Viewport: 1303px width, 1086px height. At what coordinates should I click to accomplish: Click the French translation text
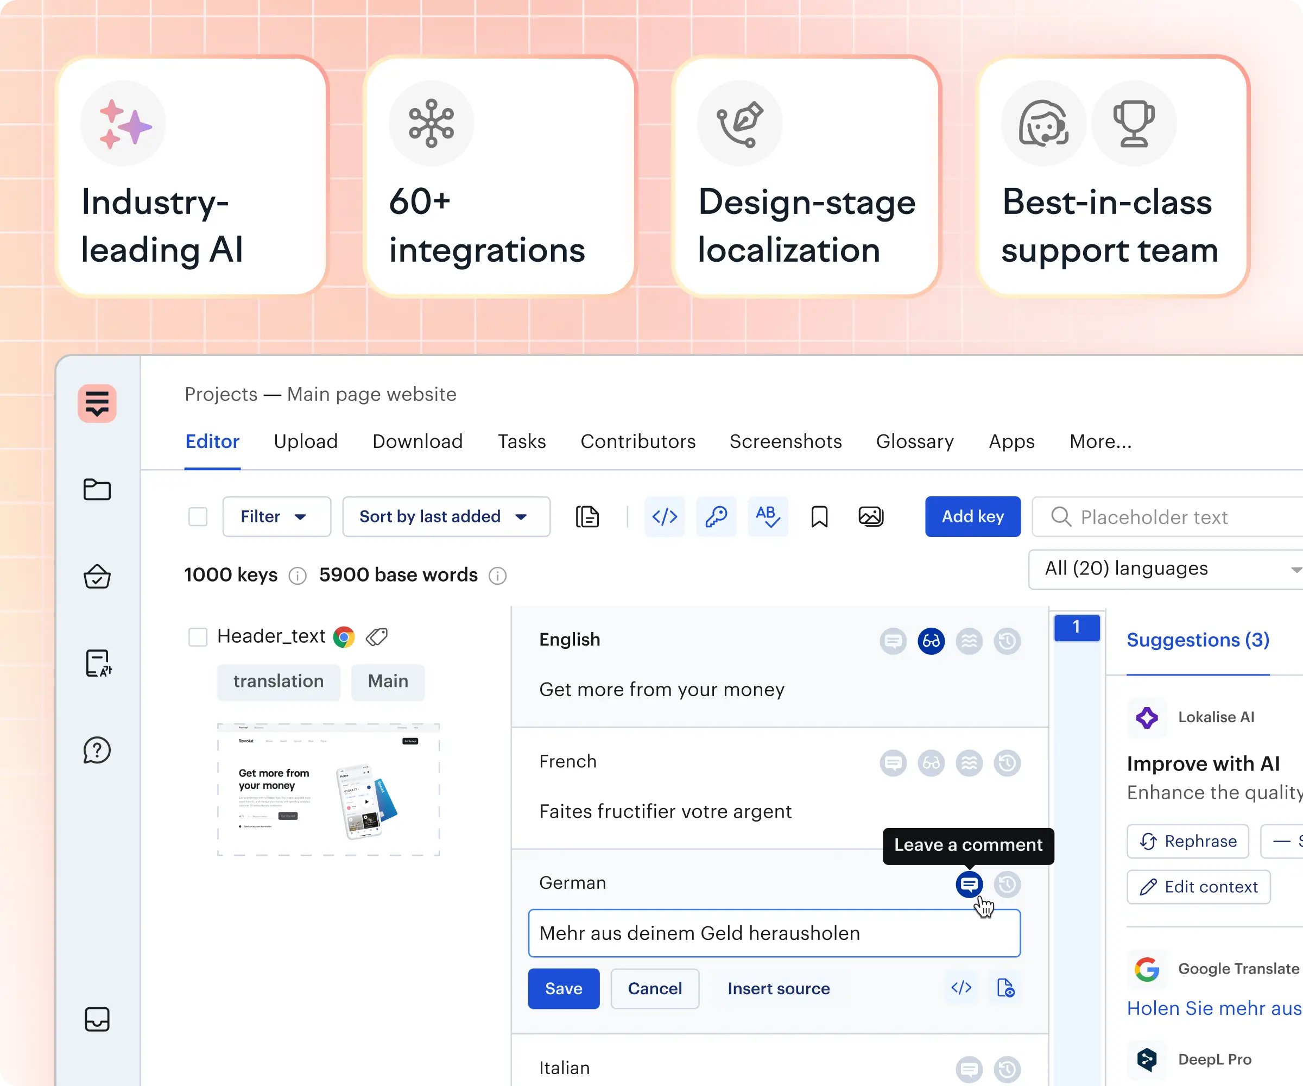665,812
